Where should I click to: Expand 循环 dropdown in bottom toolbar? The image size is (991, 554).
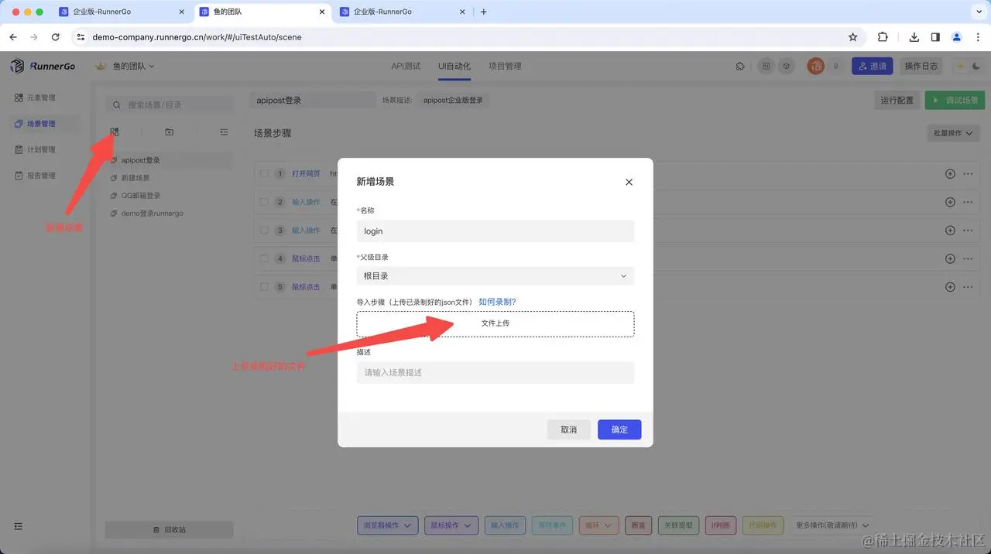(x=599, y=525)
